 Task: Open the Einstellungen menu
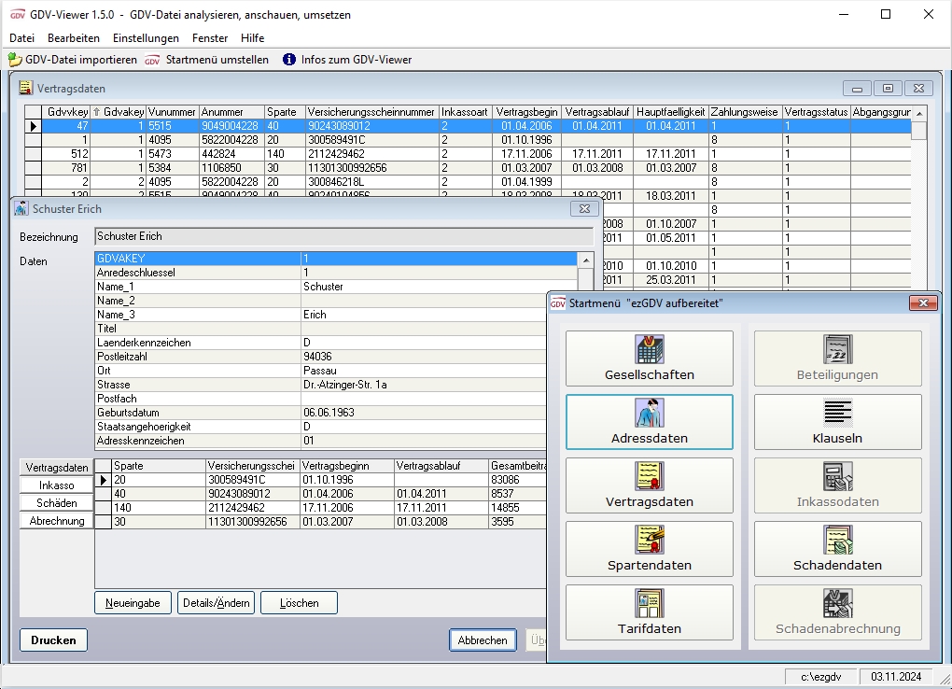(146, 38)
